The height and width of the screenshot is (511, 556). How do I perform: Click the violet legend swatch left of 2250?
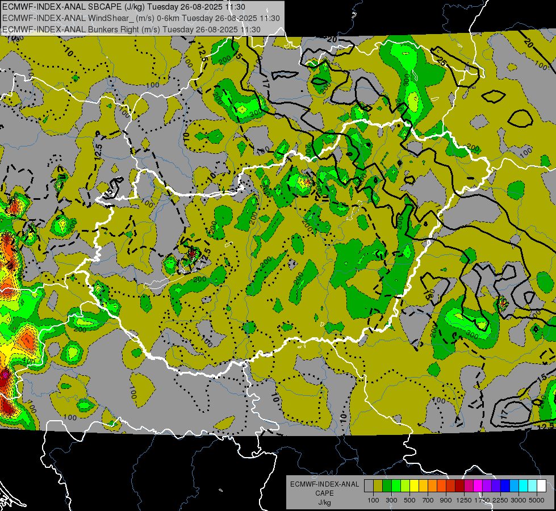pyautogui.click(x=496, y=486)
